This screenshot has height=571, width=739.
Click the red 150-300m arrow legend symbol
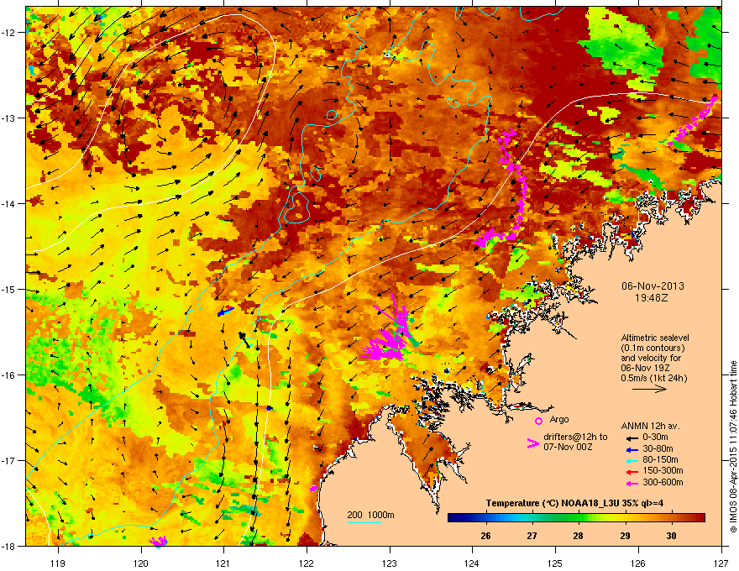click(x=632, y=472)
